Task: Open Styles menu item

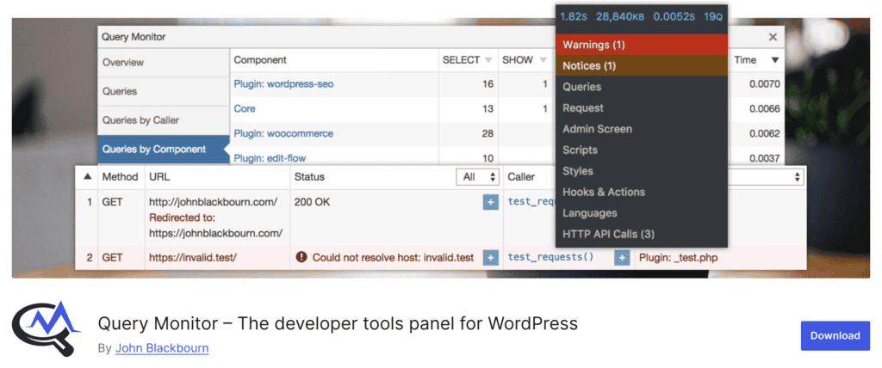Action: (641, 171)
